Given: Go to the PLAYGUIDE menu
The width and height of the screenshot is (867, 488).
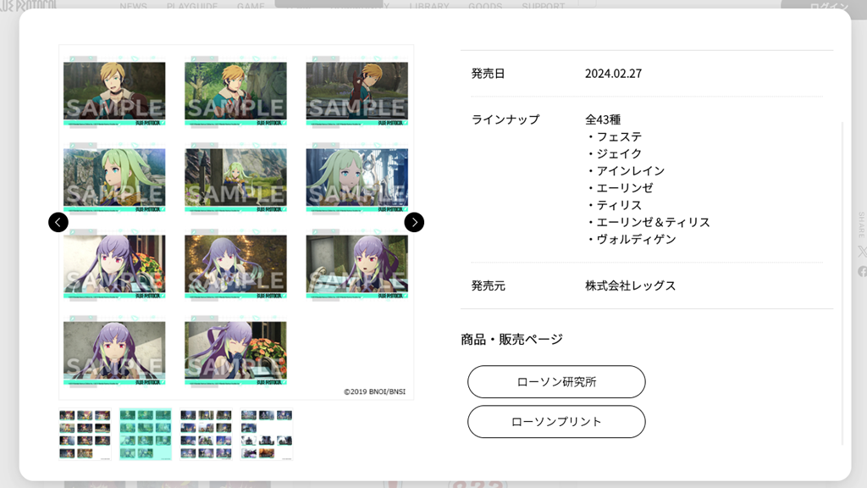Looking at the screenshot, I should click(x=191, y=6).
